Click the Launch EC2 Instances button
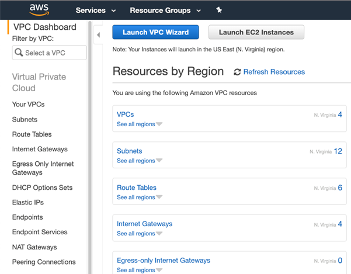Image resolution: width=351 pixels, height=274 pixels. [256, 32]
